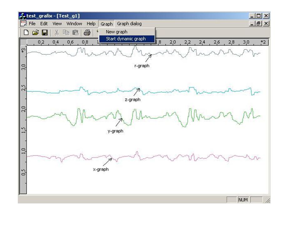
Task: Open the Help menu
Action: coord(91,23)
